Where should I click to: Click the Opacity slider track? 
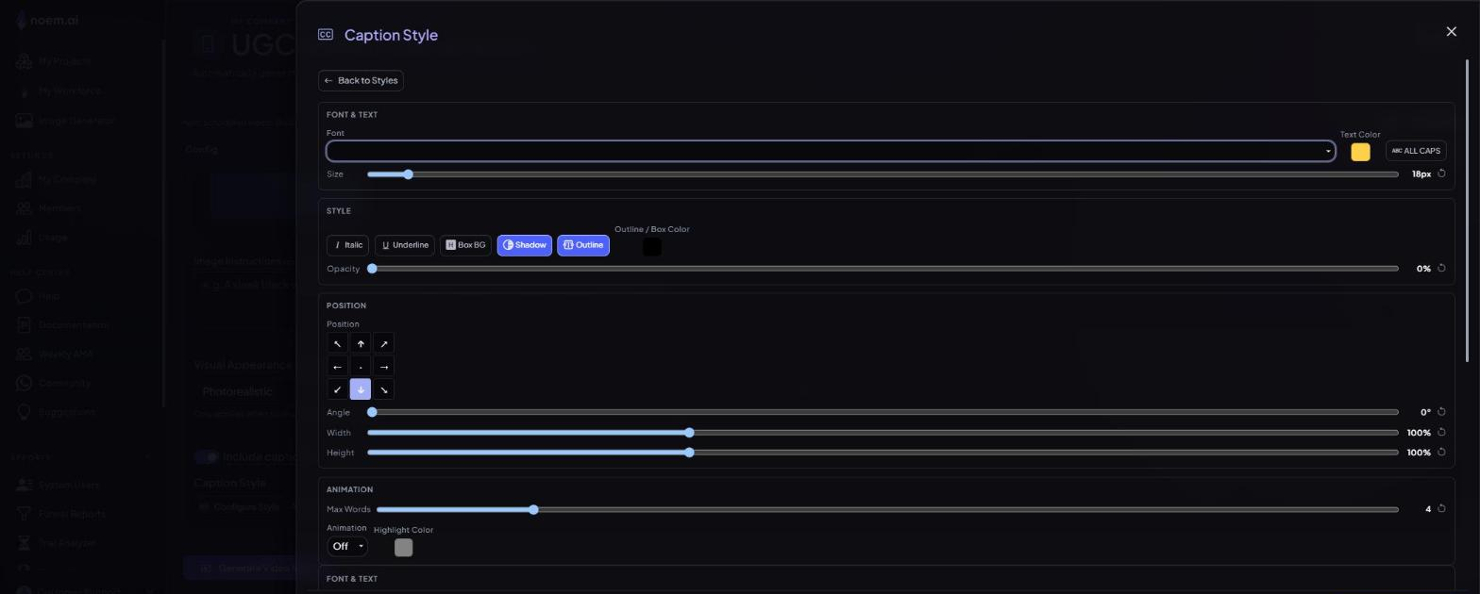[x=883, y=269]
